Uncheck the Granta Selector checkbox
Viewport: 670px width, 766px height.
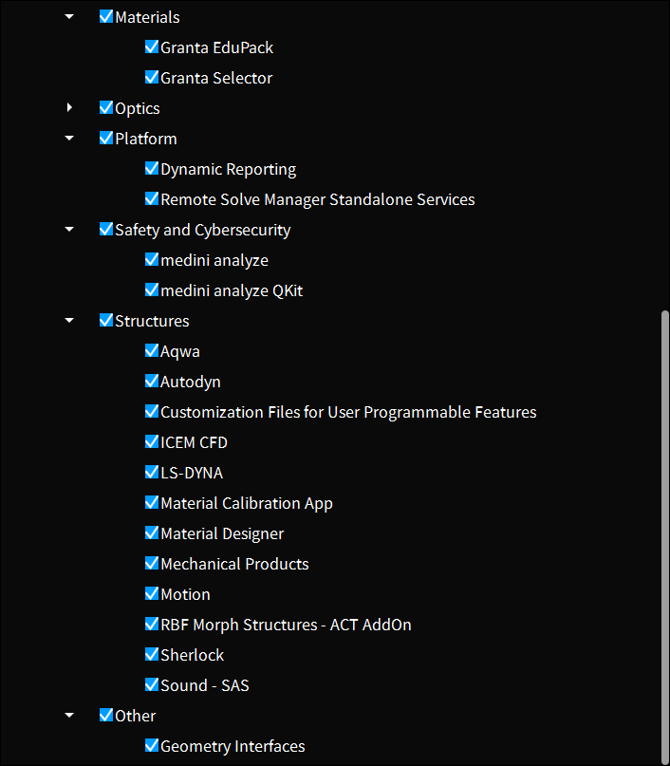click(152, 77)
